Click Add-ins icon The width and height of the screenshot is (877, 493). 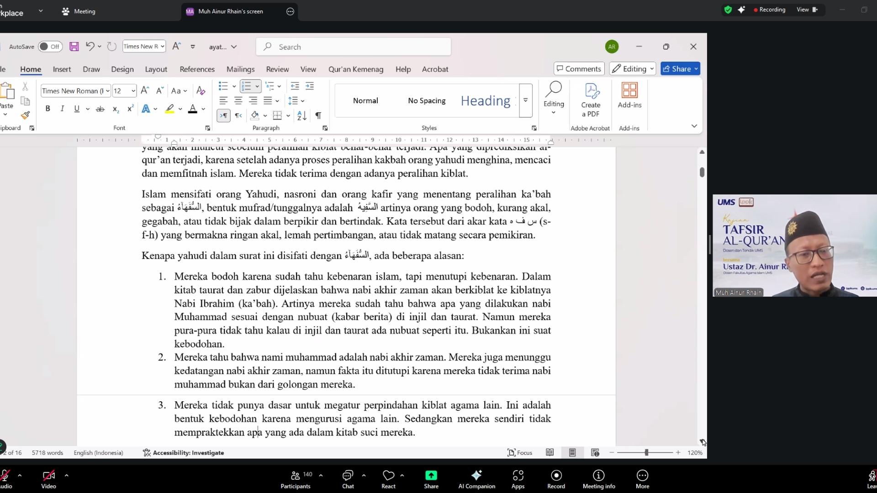click(x=629, y=95)
